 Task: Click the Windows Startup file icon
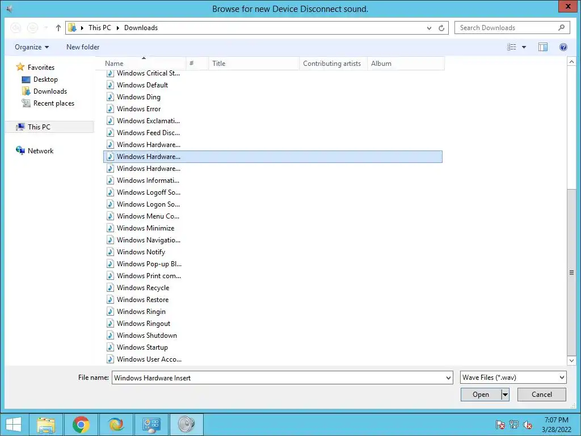coord(110,347)
